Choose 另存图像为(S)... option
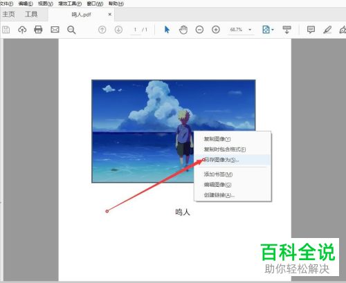The height and width of the screenshot is (283, 346). [233, 160]
